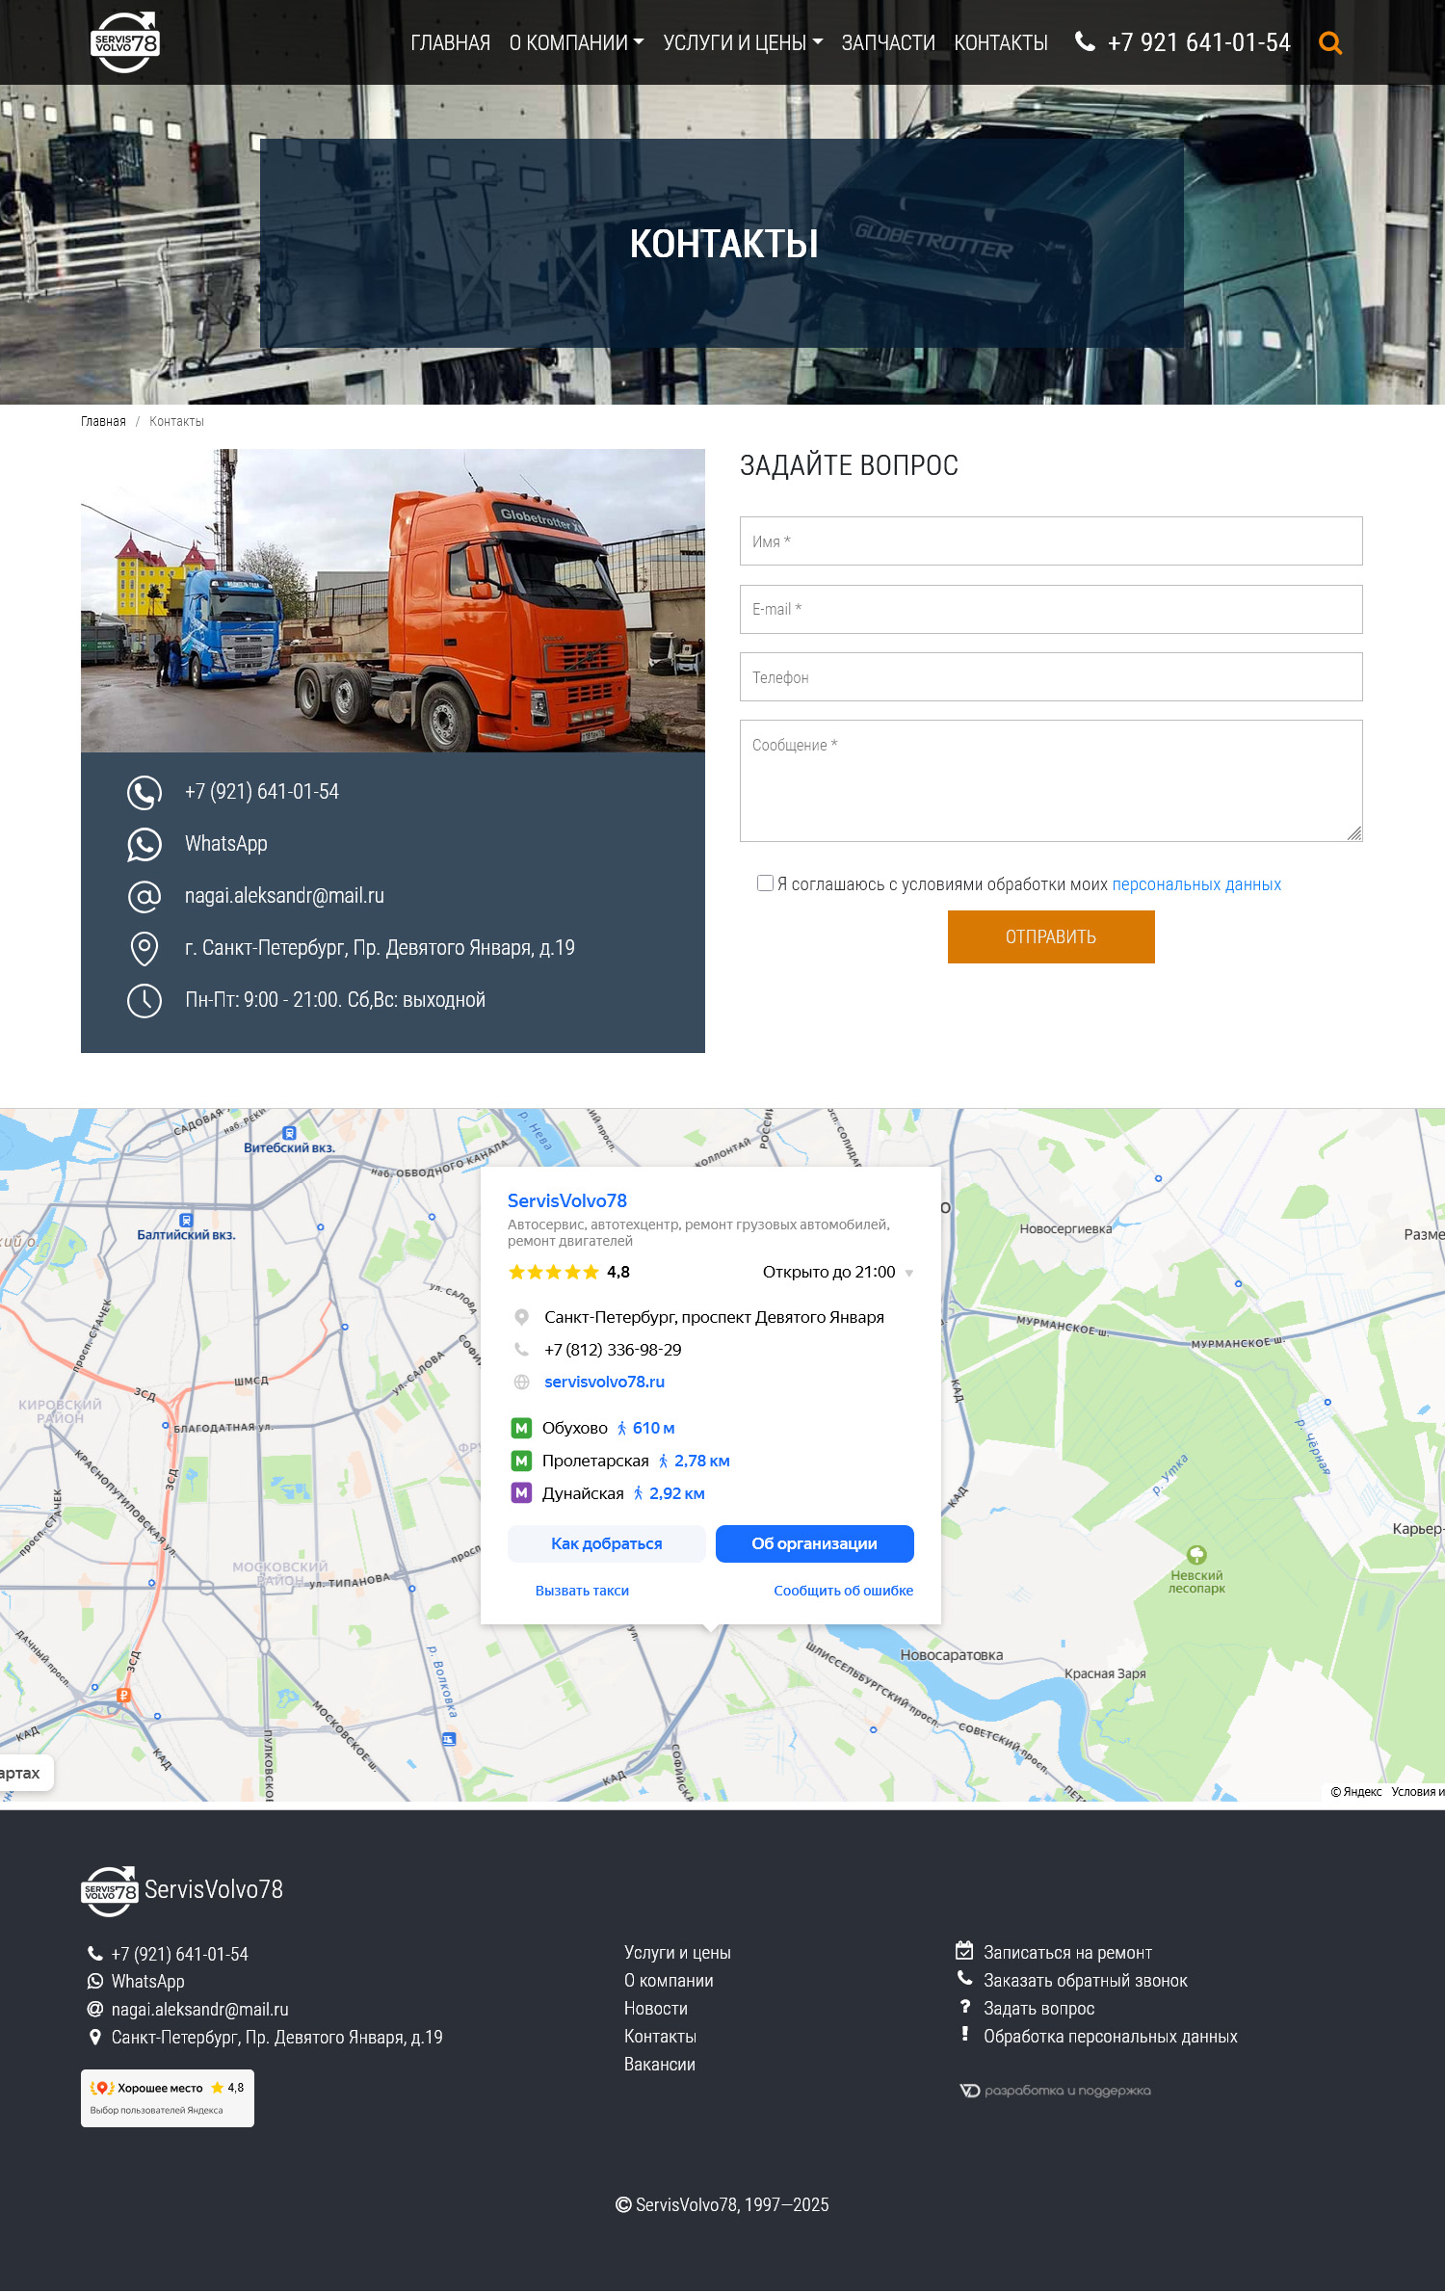Screen dimensions: 1445x2292
Task: Click the Yandex Хорошее место rating badge
Action: [x=168, y=2098]
